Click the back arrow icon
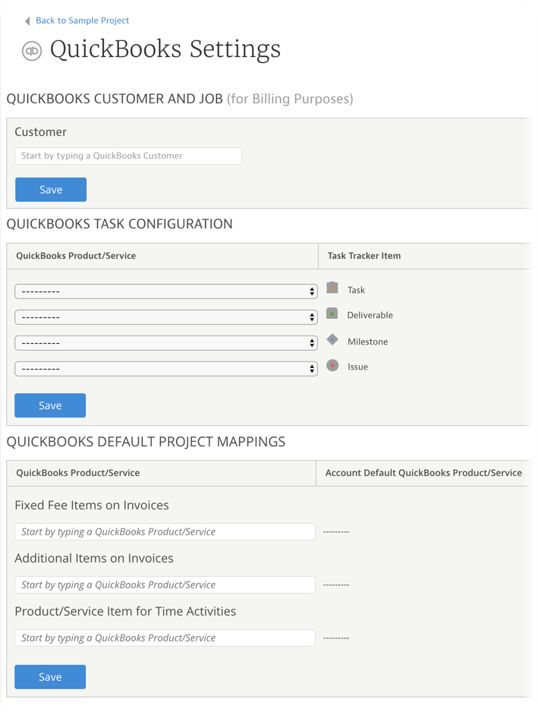 27,21
